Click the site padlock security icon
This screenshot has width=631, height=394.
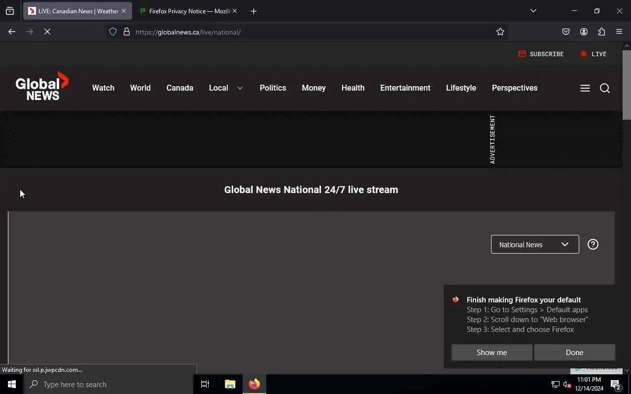pos(127,32)
